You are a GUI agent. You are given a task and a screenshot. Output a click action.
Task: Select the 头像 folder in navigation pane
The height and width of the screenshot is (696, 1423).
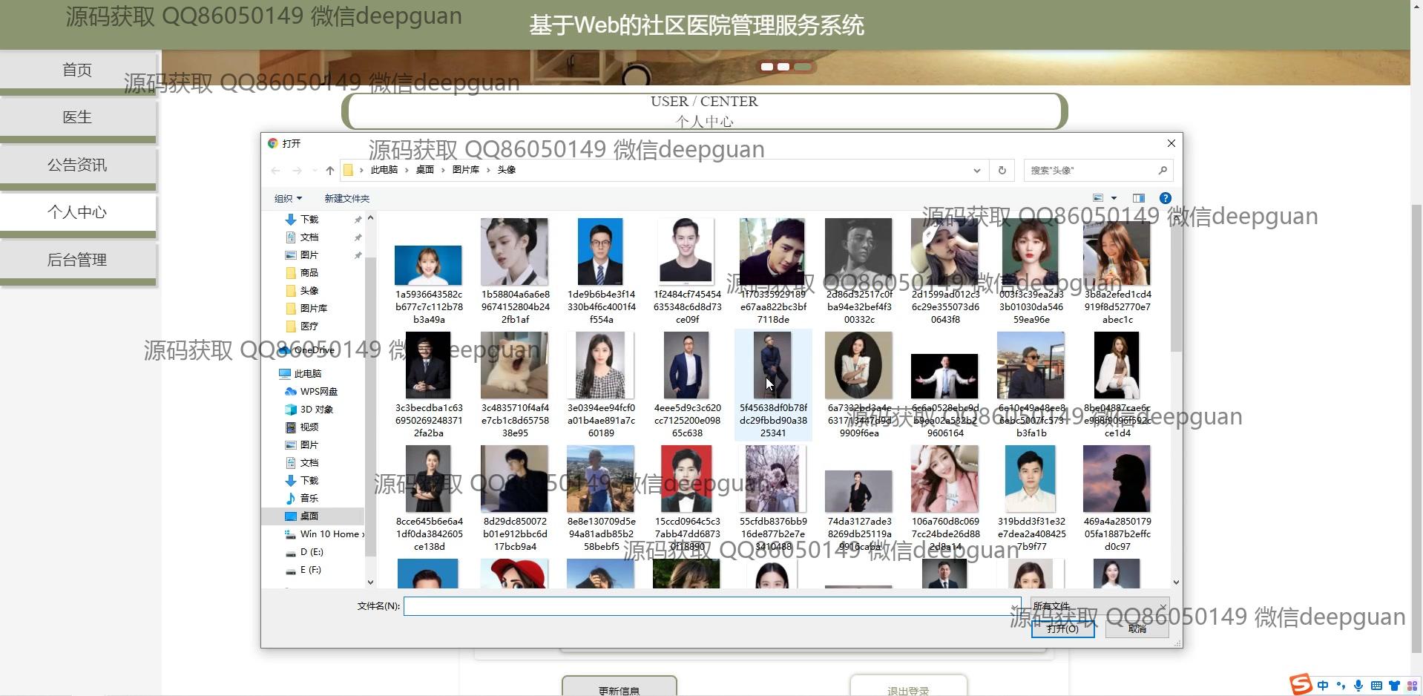pos(309,290)
